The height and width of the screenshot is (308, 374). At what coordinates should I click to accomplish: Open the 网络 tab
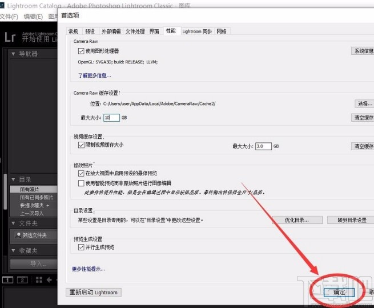pyautogui.click(x=222, y=31)
